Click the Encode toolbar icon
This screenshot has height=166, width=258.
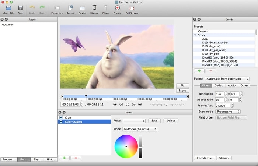coord(117,10)
